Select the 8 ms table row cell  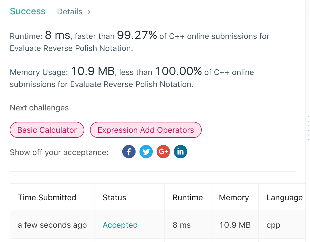click(x=182, y=225)
